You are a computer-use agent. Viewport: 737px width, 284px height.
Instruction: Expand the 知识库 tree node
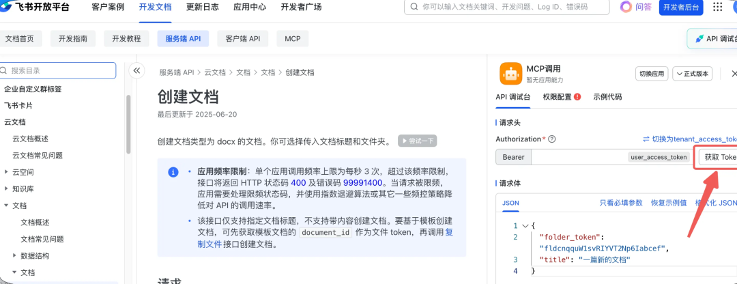point(6,188)
